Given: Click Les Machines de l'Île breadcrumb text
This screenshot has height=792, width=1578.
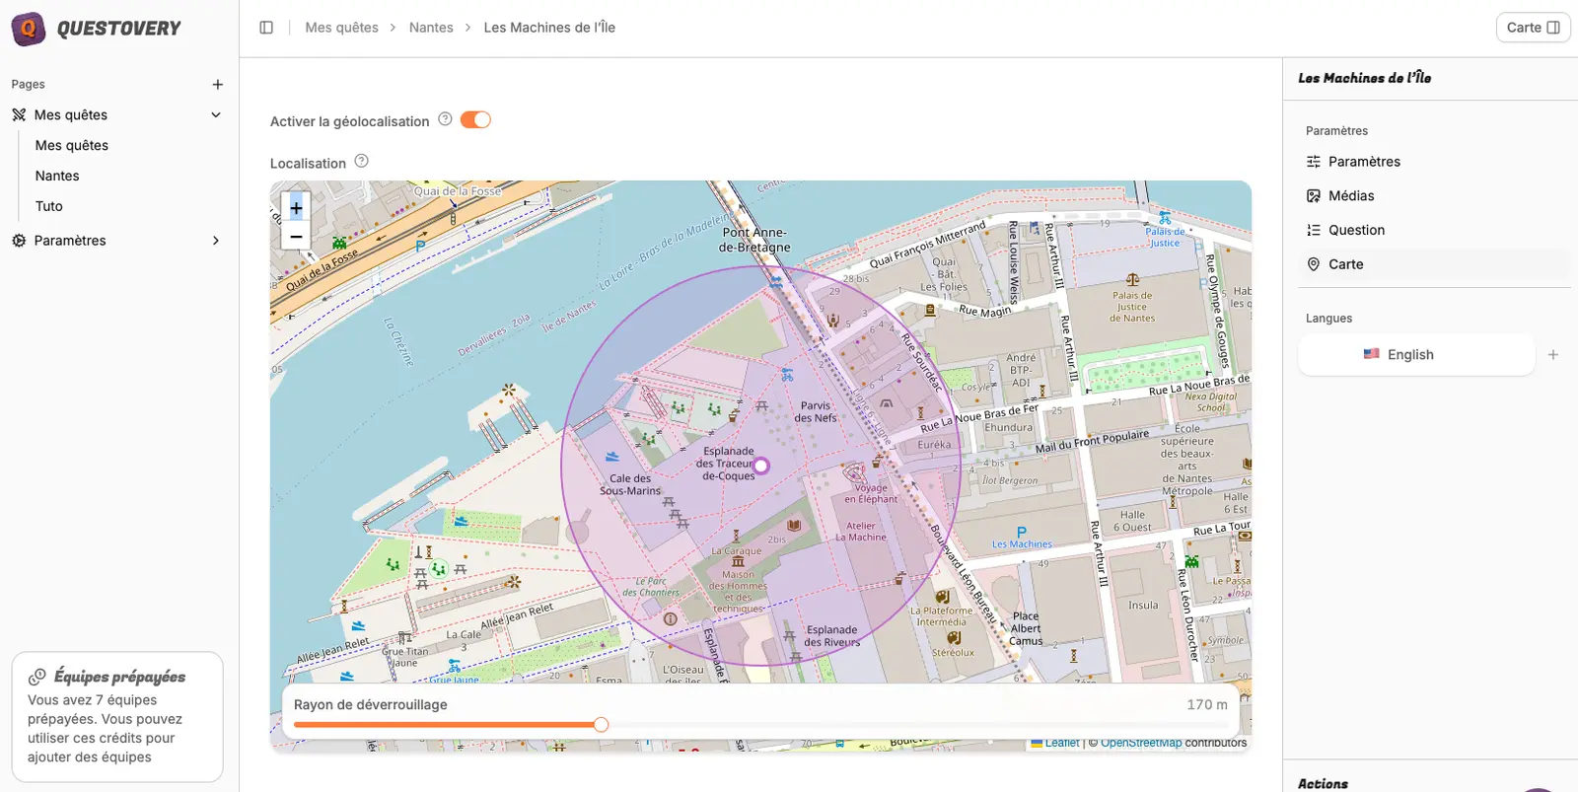Looking at the screenshot, I should (549, 28).
